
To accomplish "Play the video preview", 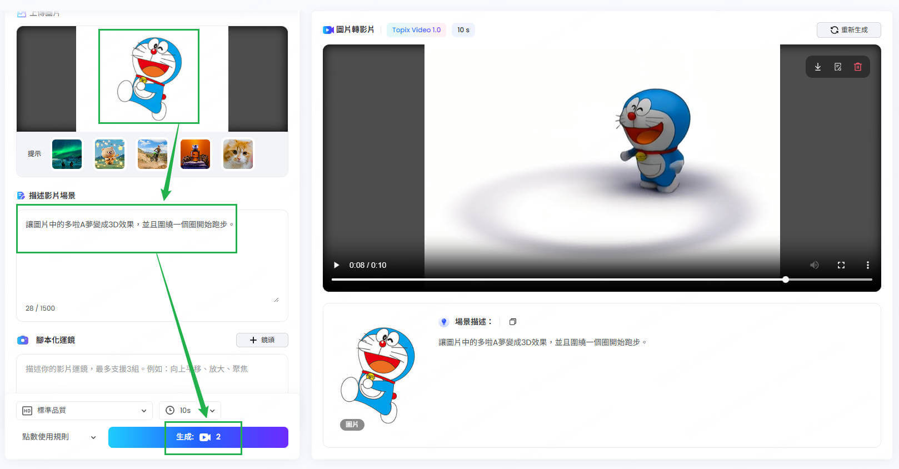I will coord(336,265).
